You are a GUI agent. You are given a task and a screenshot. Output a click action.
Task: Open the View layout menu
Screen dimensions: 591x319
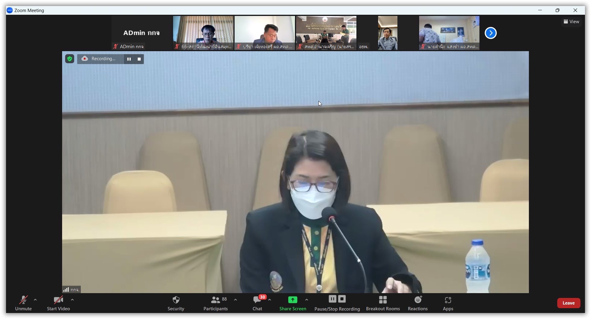[x=571, y=22]
